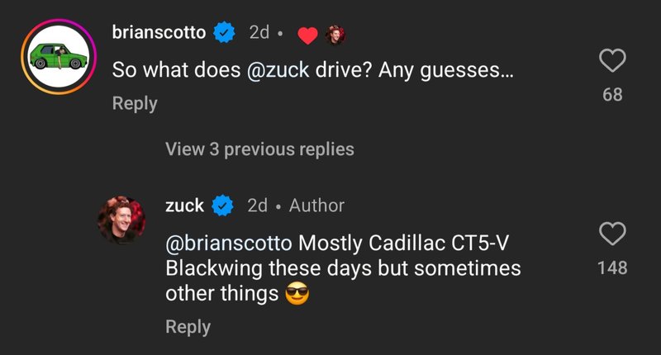661x355 pixels.
Task: Expand View 3 previous replies
Action: (259, 149)
